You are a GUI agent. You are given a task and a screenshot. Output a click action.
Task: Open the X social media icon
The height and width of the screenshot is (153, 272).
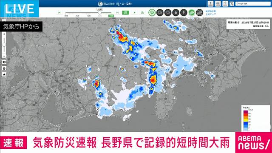[x=232, y=4]
